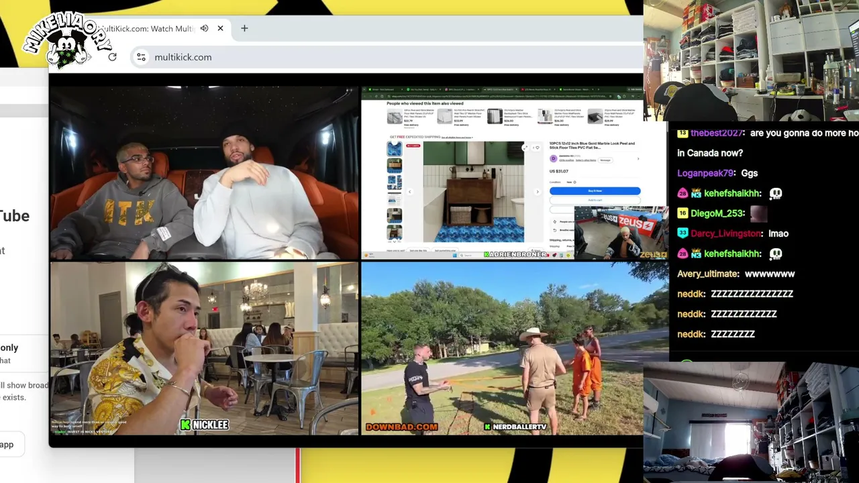859x483 pixels.
Task: Click the Zeus picture-in-picture camera overlay
Action: click(621, 233)
